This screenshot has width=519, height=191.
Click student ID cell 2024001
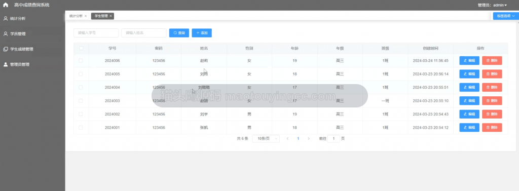(x=112, y=128)
